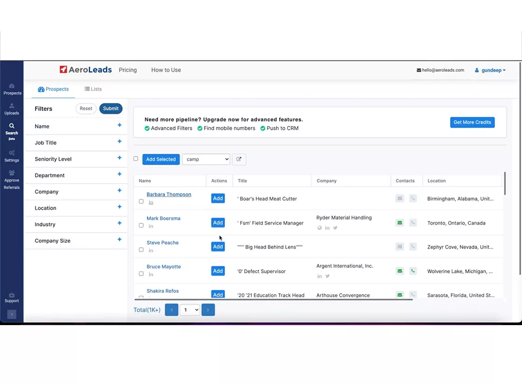Click the table's horizontal scrollbar
Viewport: 522px width, 385px height.
(x=273, y=299)
